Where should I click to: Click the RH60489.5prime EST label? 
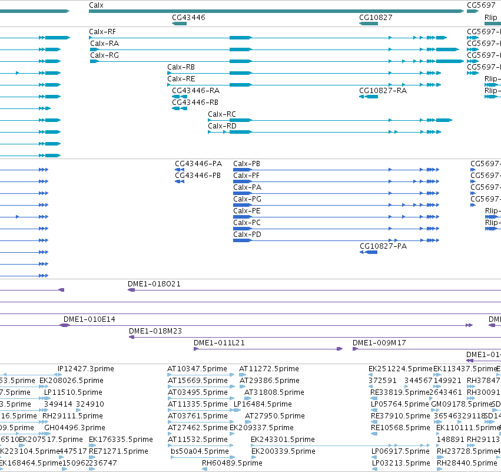coord(233,463)
